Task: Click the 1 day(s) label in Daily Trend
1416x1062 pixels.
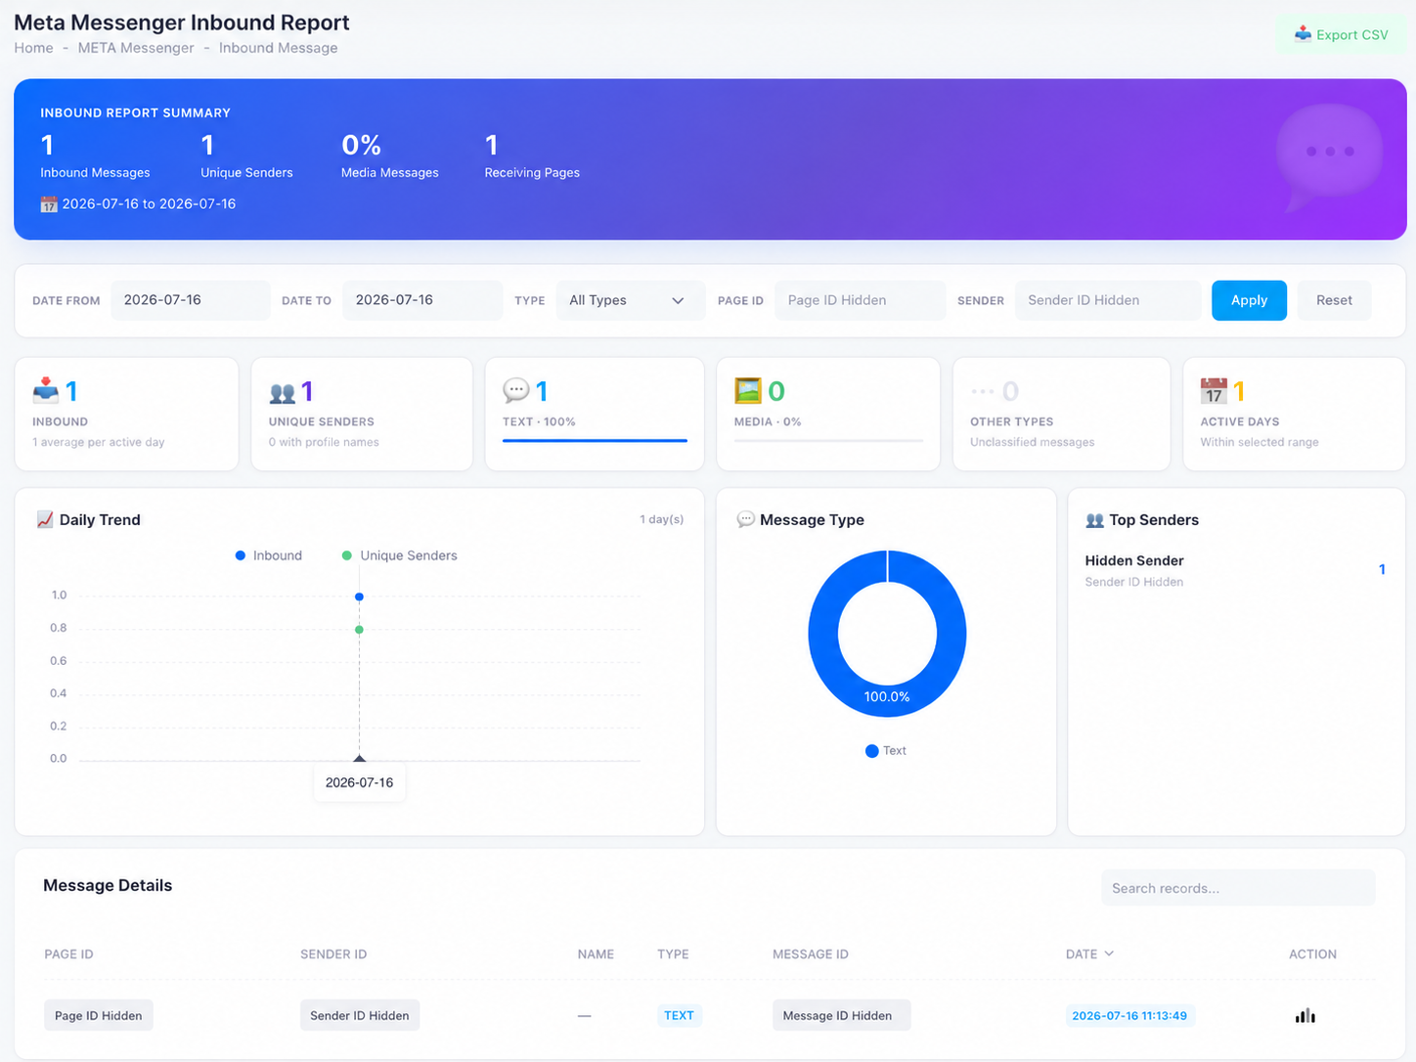Action: pos(662,519)
